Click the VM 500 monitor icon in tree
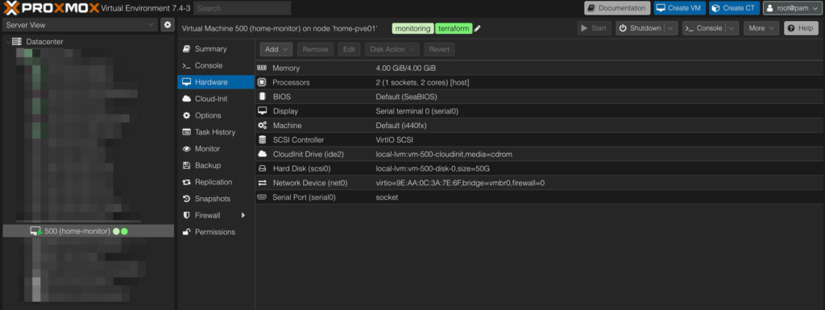 point(35,231)
